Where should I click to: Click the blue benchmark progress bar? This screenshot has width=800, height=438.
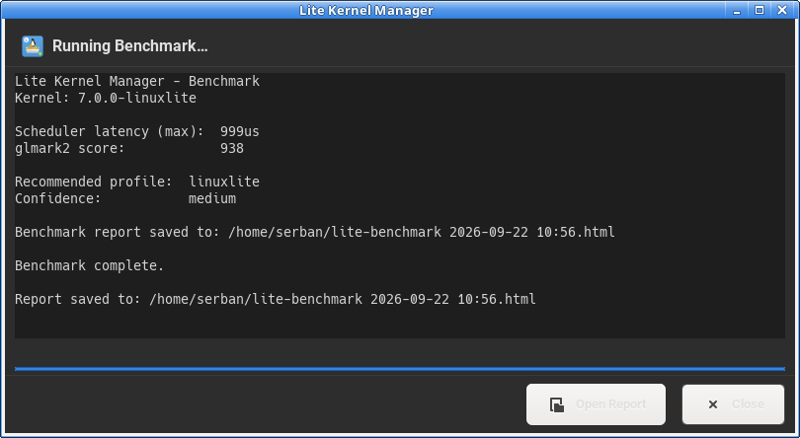point(399,369)
